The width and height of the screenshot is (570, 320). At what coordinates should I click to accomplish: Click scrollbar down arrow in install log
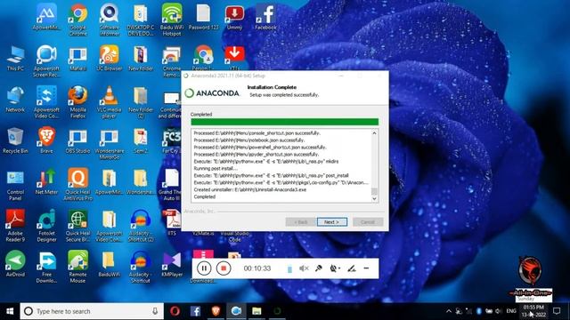[x=374, y=199]
